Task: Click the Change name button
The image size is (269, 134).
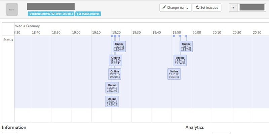Action: 175,8
